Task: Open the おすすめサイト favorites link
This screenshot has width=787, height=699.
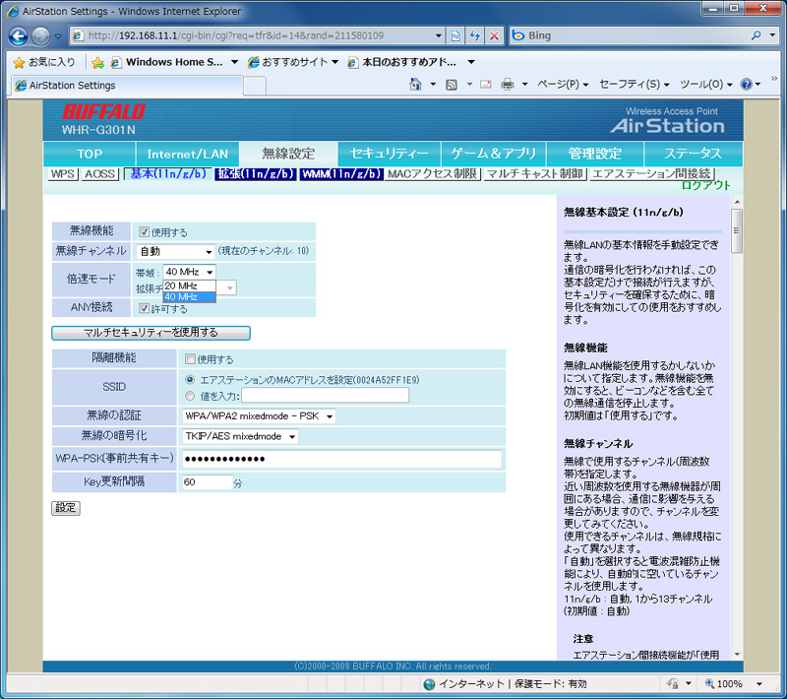Action: pos(293,62)
